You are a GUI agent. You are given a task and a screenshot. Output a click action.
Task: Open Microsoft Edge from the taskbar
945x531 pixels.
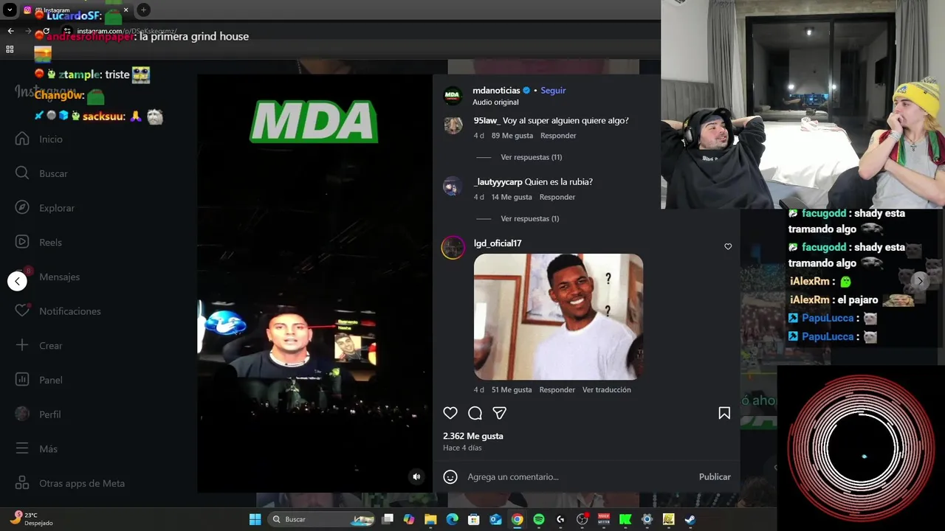point(453,519)
